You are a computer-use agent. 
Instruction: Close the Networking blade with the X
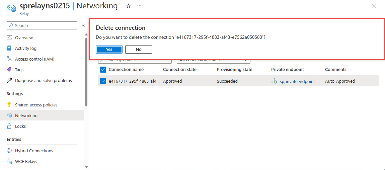click(x=374, y=6)
